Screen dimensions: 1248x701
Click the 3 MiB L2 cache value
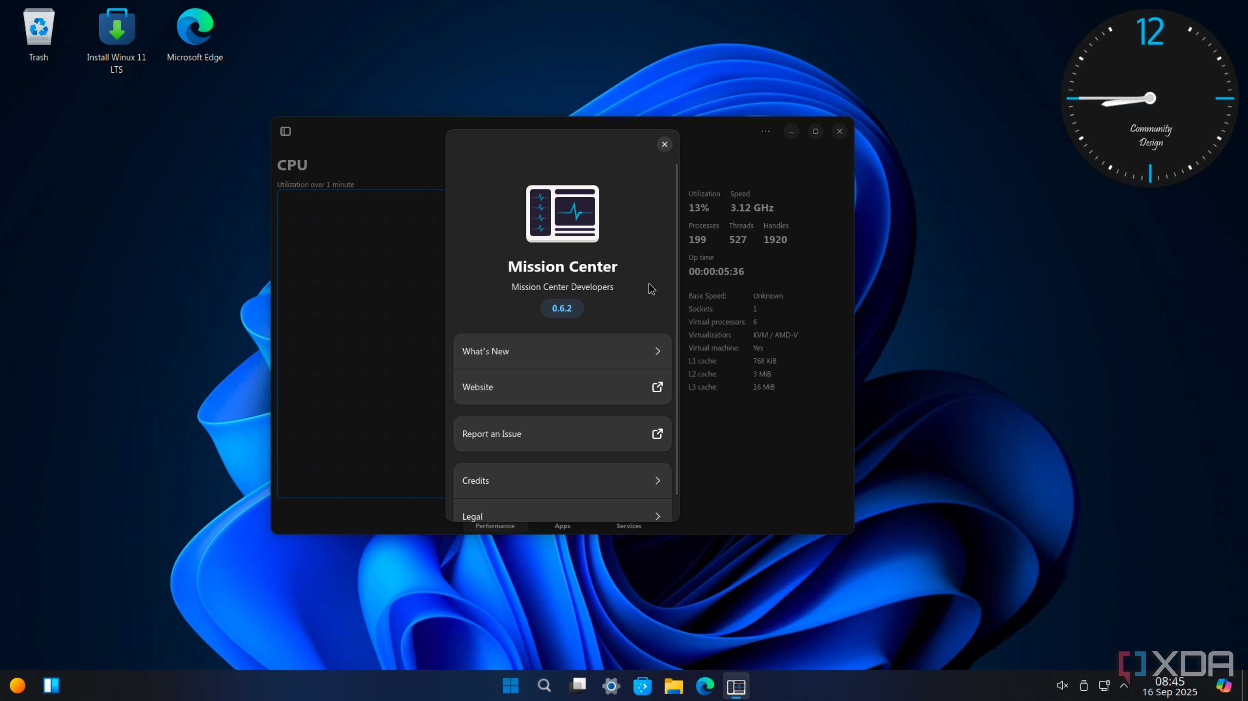pos(761,374)
